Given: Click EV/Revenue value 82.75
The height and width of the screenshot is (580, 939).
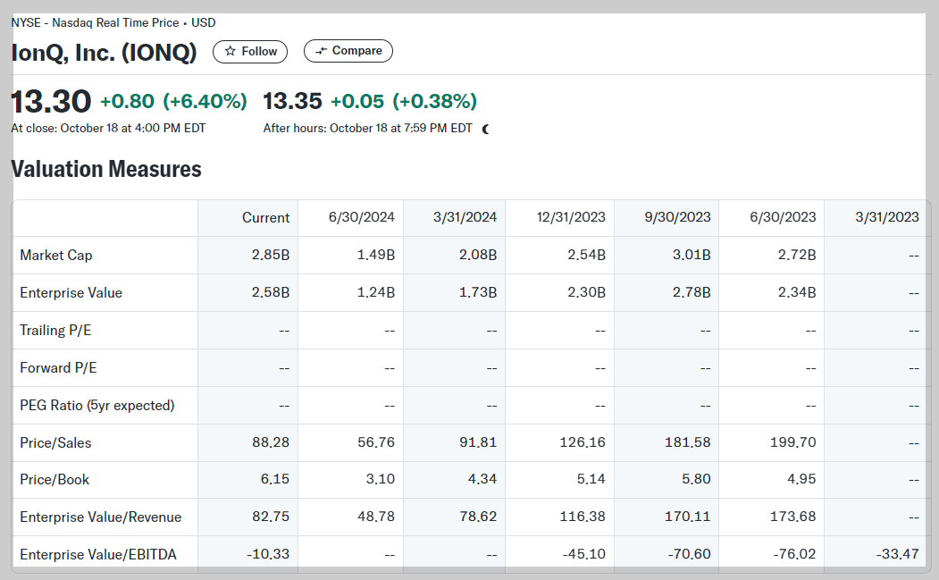Looking at the screenshot, I should 271,517.
